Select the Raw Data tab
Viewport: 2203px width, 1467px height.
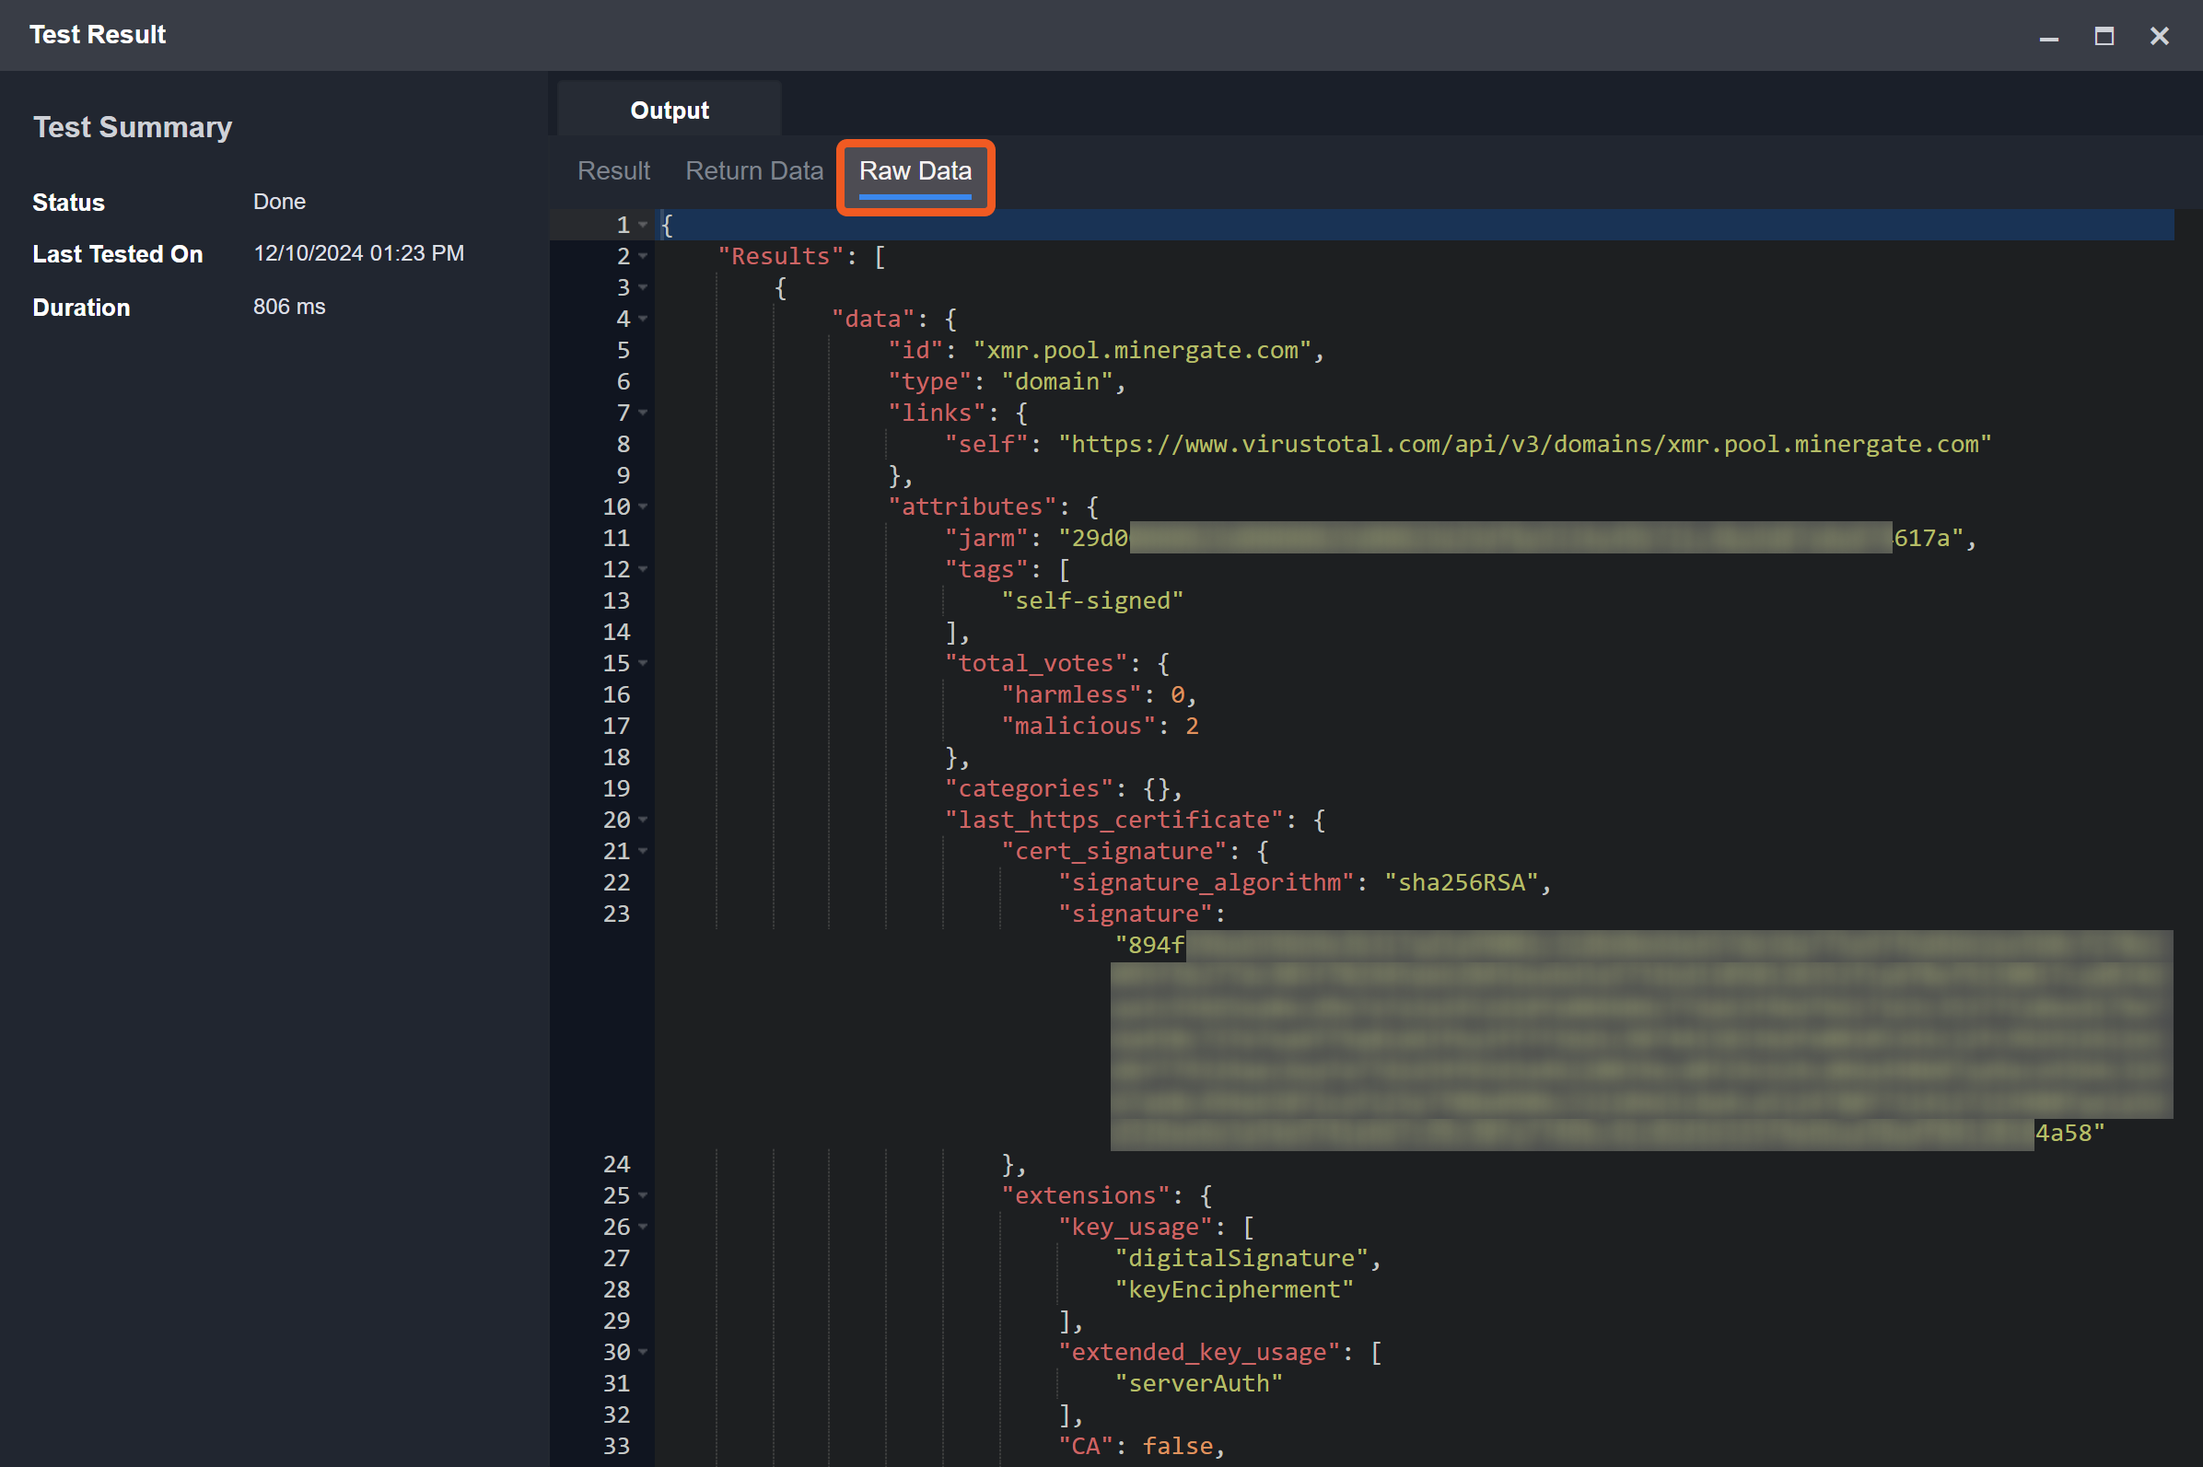[x=915, y=171]
